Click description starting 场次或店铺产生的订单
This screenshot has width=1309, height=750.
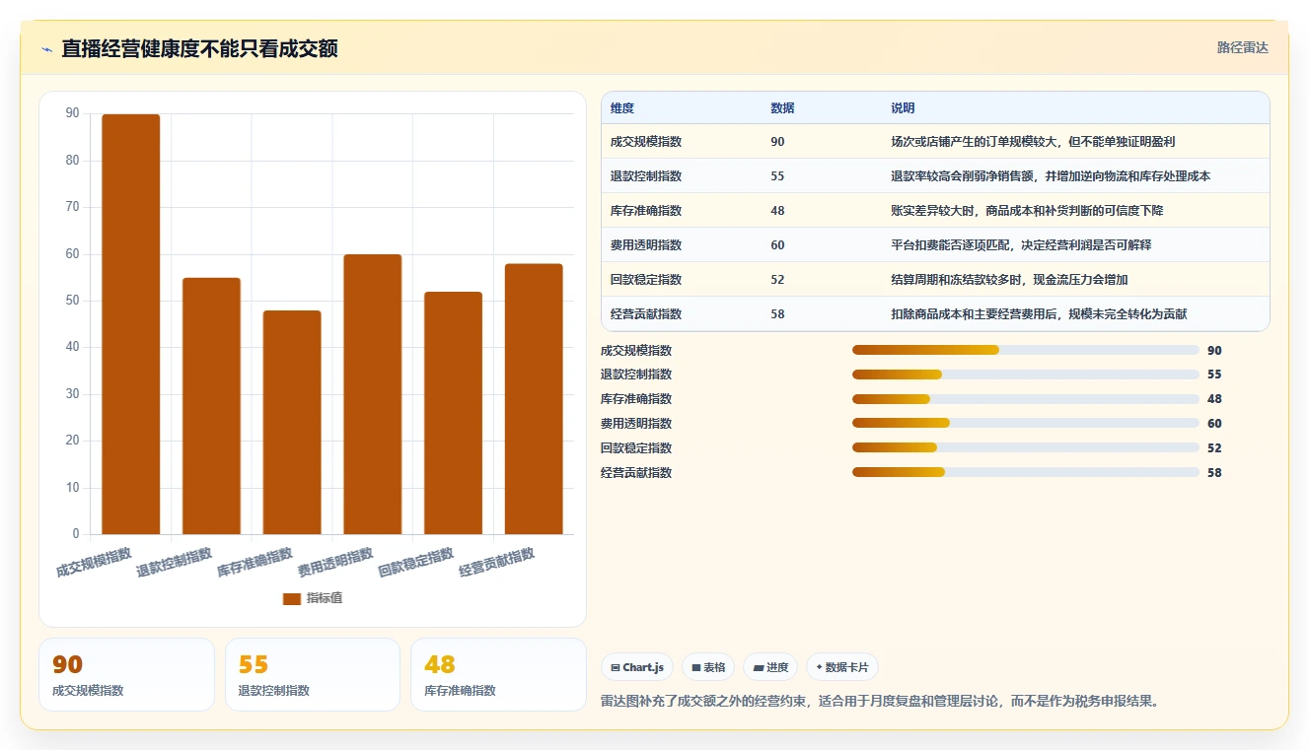tap(1033, 142)
